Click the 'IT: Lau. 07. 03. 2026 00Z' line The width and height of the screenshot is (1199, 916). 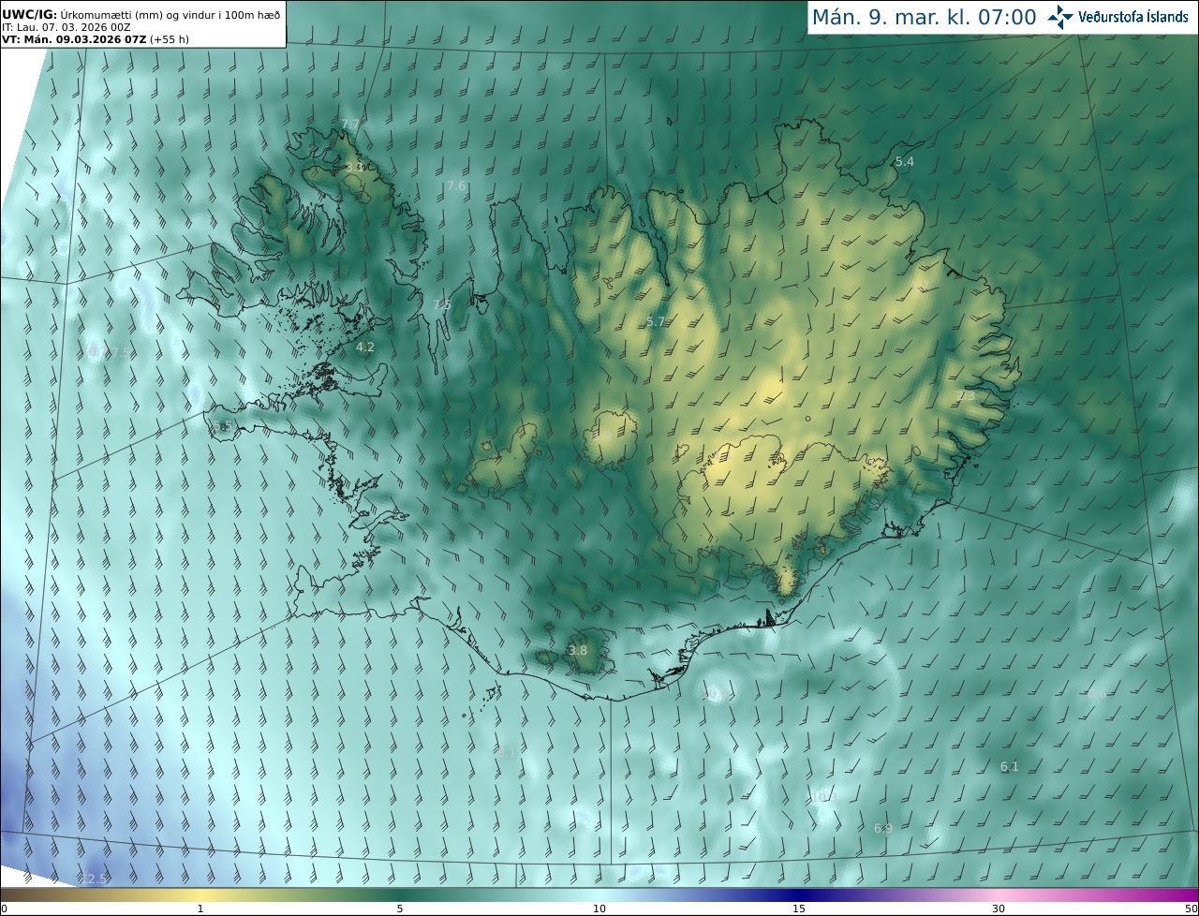pyautogui.click(x=67, y=27)
